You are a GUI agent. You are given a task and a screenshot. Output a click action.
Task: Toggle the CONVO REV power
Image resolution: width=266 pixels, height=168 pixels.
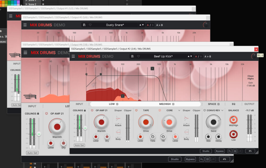[x=204, y=110]
